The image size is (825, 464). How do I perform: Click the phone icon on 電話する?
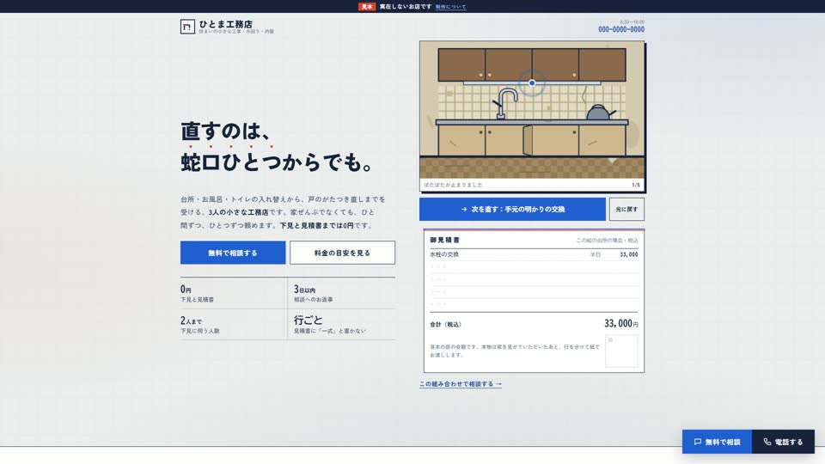coord(767,442)
